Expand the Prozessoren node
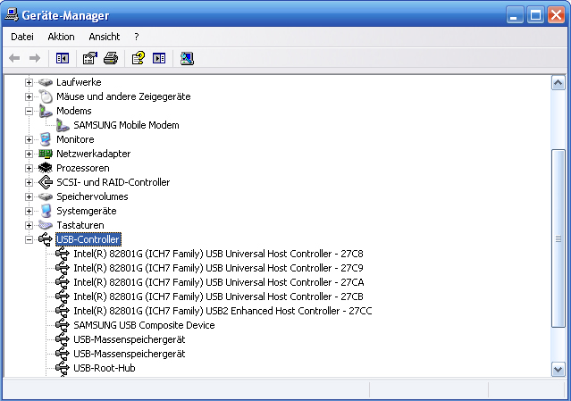The width and height of the screenshot is (571, 401). pos(29,168)
